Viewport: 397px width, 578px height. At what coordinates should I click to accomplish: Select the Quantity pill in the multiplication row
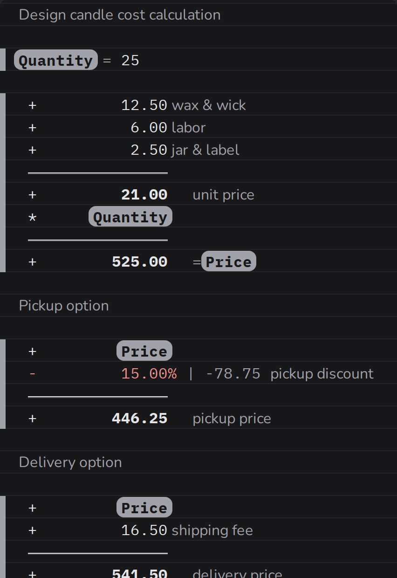(x=130, y=217)
